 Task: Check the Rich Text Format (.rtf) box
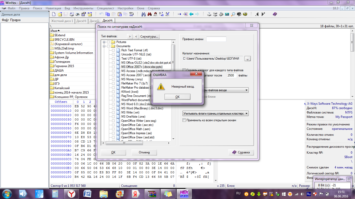coord(113,50)
